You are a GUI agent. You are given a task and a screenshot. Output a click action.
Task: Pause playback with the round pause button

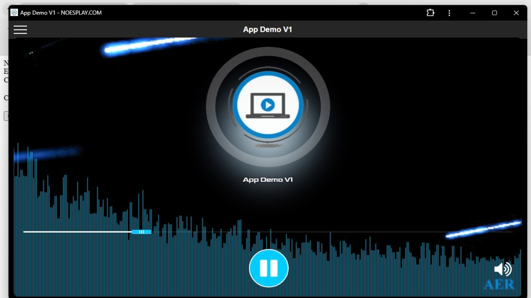click(x=269, y=268)
